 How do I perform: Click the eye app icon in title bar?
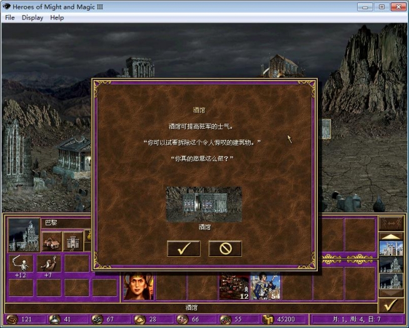(6, 6)
